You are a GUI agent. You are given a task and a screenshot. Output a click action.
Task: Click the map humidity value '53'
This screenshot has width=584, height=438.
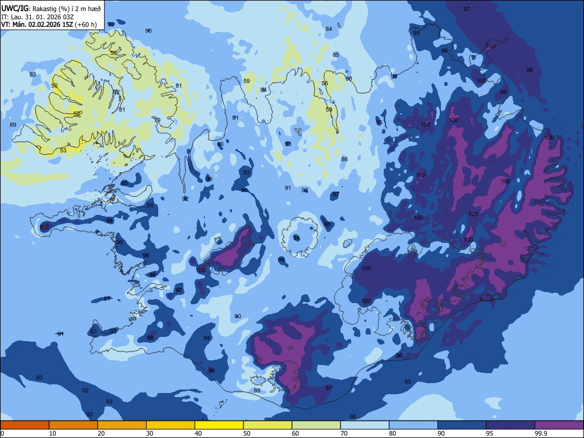(63, 151)
